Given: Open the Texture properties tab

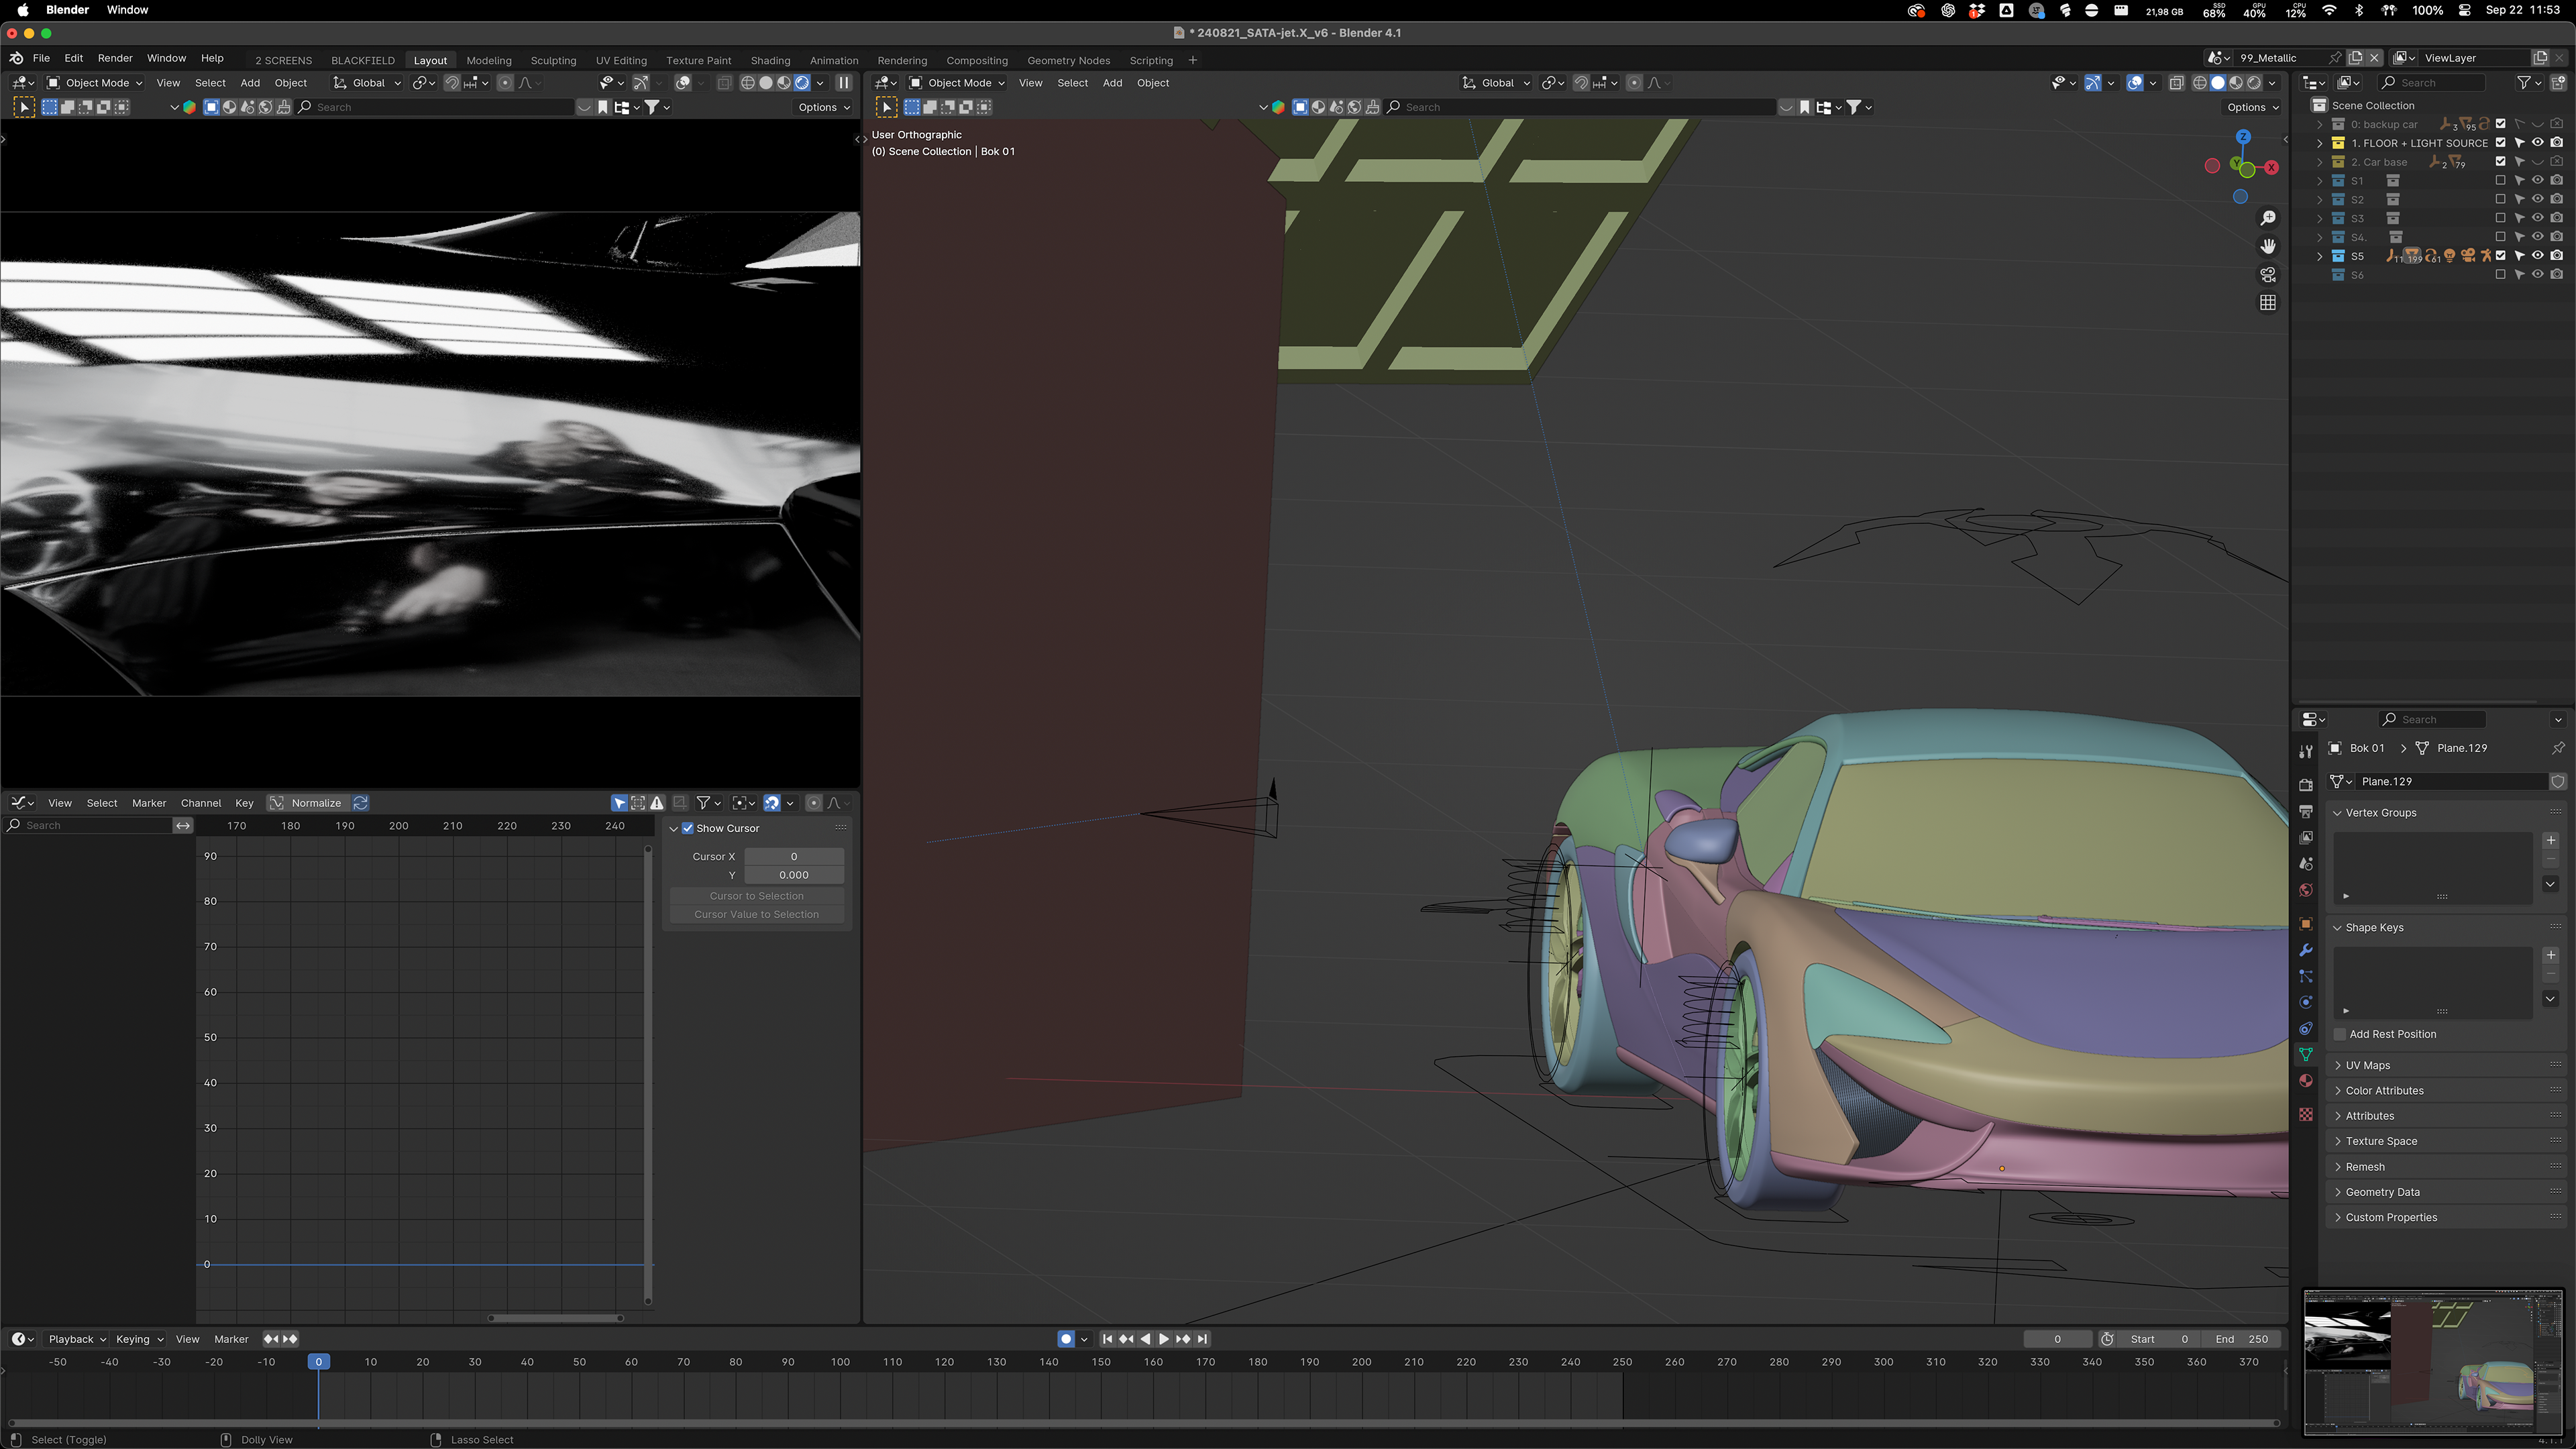Looking at the screenshot, I should pyautogui.click(x=2306, y=1114).
